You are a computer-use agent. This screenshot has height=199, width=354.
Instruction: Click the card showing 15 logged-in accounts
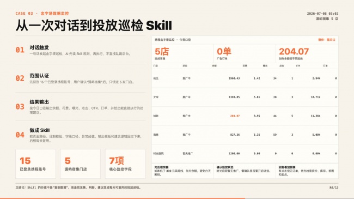tap(35, 164)
